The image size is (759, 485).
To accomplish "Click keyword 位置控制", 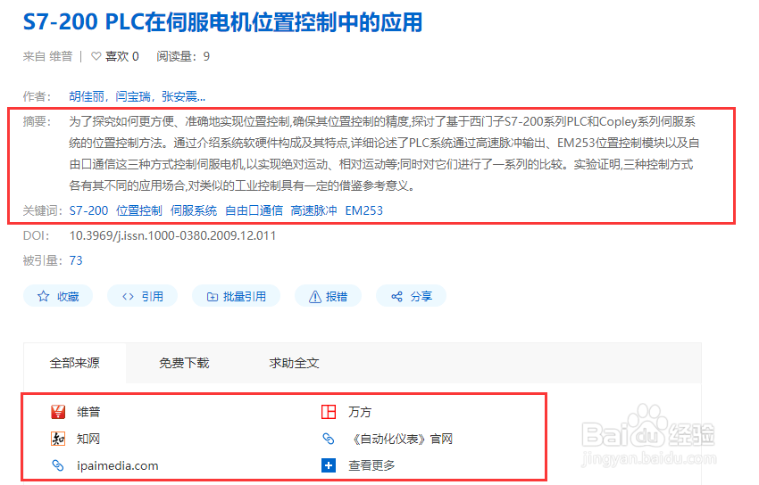I will tap(139, 210).
